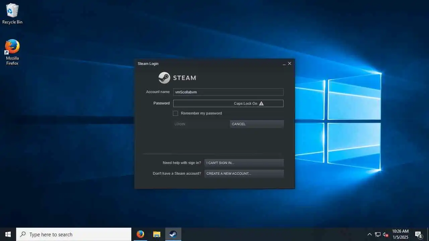Click the Steam Login title text

click(x=148, y=64)
